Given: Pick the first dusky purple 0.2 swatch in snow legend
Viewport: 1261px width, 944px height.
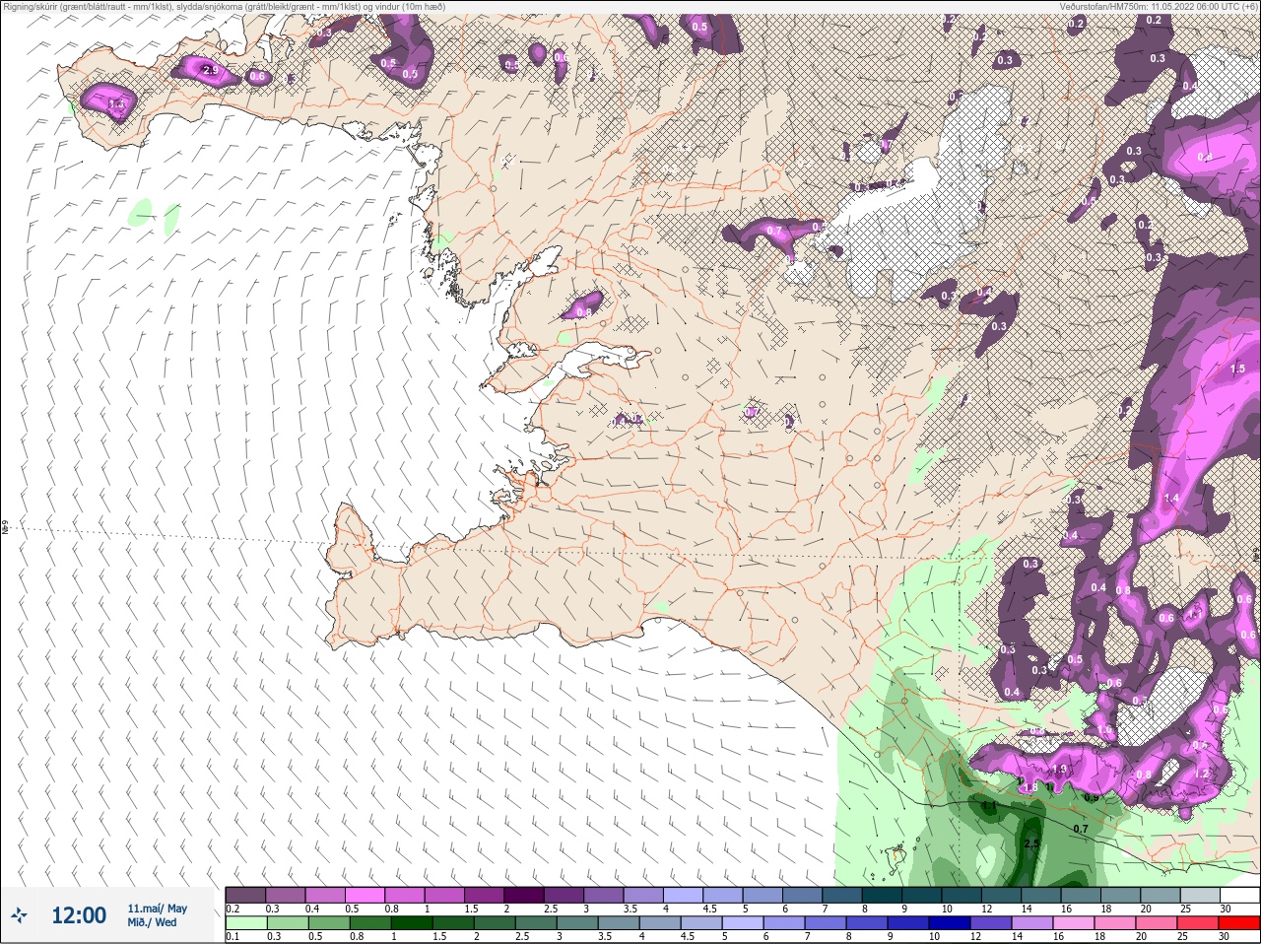Looking at the screenshot, I should point(245,895).
